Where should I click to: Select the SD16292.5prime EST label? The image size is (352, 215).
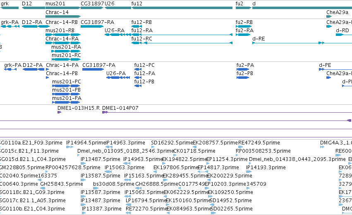tap(172, 143)
